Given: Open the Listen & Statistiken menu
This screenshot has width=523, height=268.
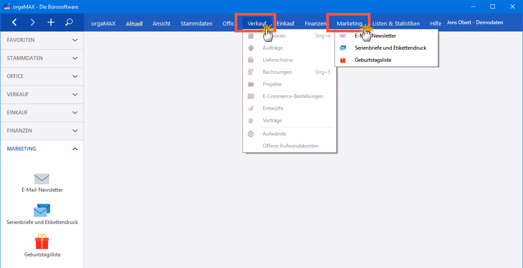Looking at the screenshot, I should 396,23.
